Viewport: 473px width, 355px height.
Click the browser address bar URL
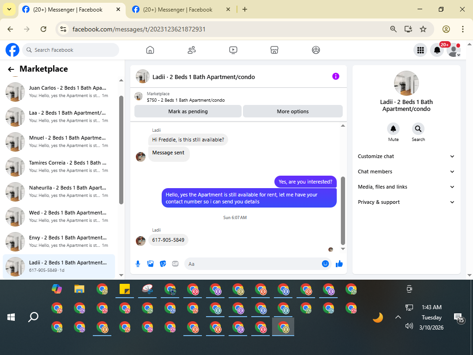[139, 29]
